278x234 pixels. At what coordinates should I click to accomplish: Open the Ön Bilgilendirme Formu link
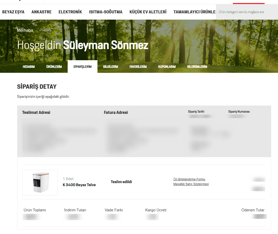pyautogui.click(x=189, y=179)
